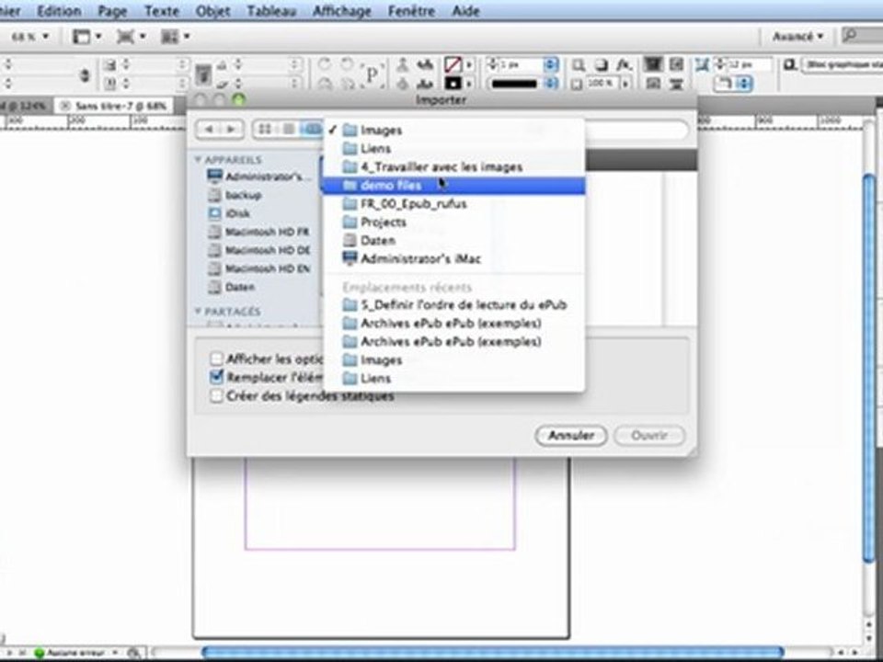Select iDisk in the sidebar

pos(229,213)
